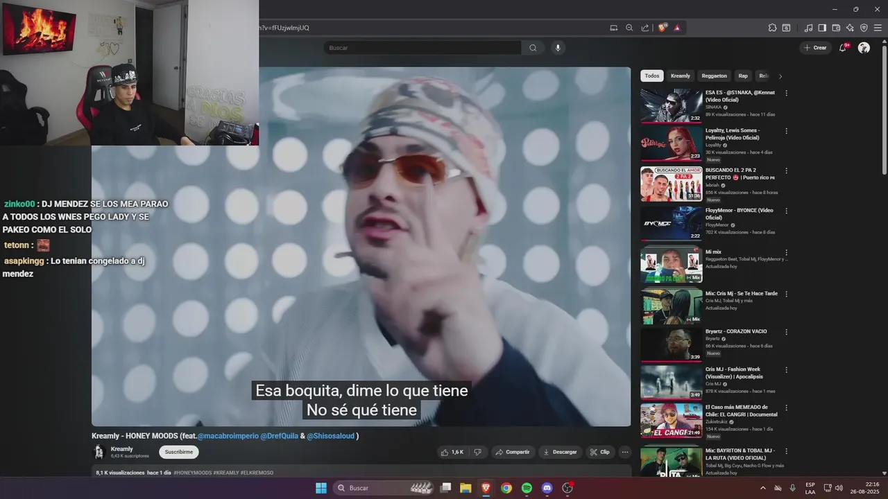
Task: Click the zoom-out magnifier in address bar
Action: point(629,28)
